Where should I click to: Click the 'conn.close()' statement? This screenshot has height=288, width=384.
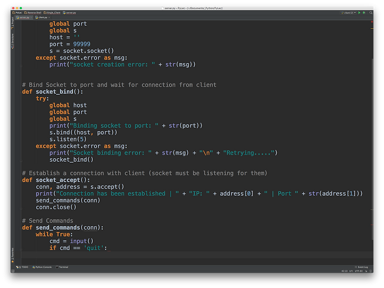[56, 207]
